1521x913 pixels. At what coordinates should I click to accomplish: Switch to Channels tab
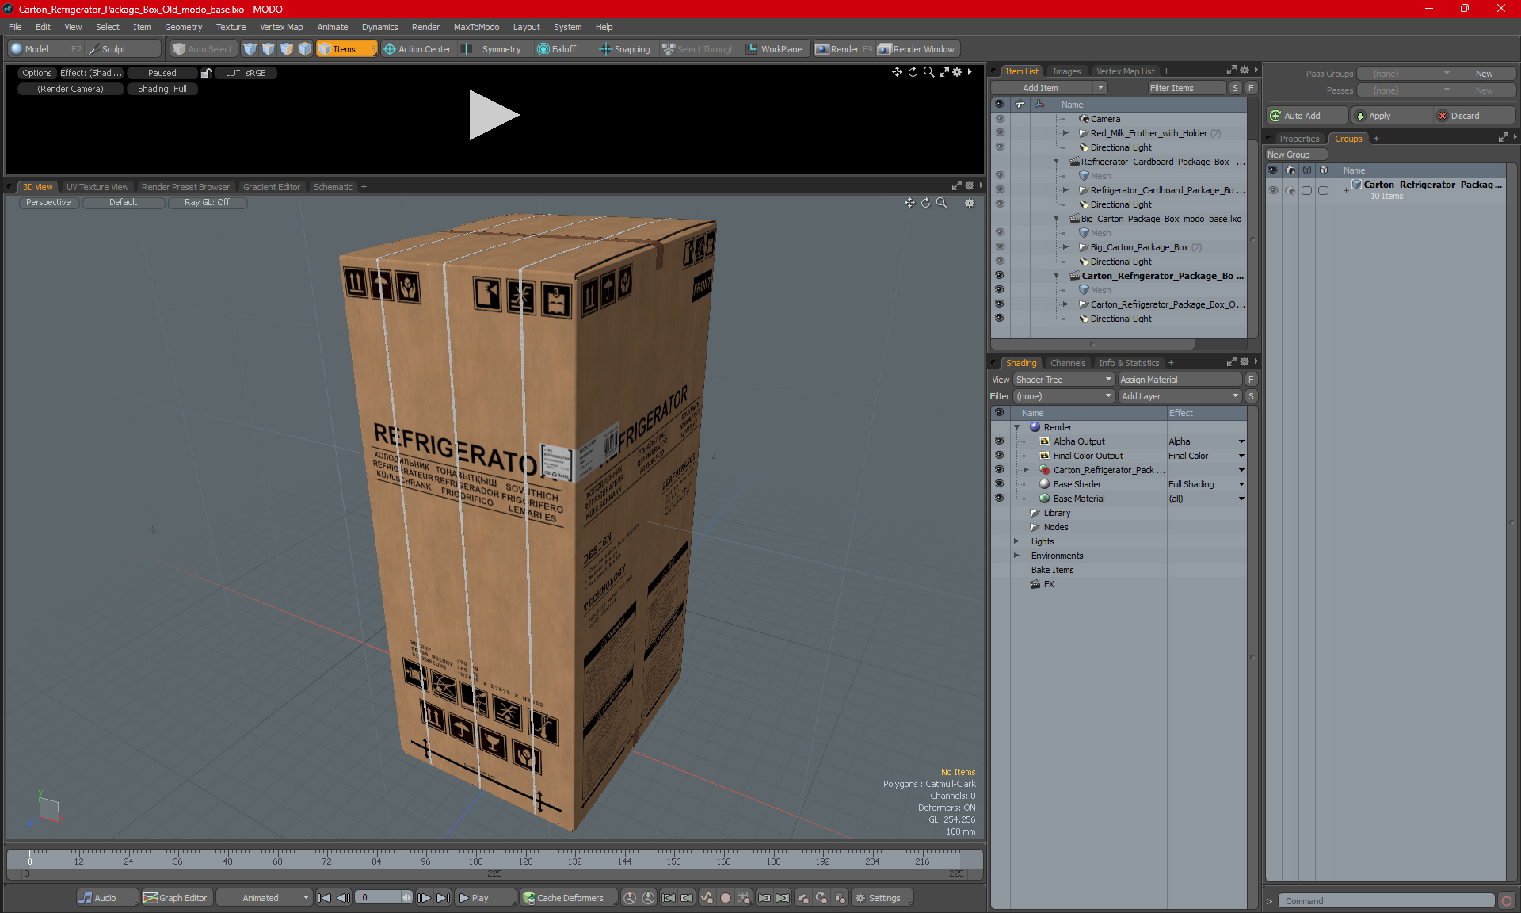(x=1068, y=363)
